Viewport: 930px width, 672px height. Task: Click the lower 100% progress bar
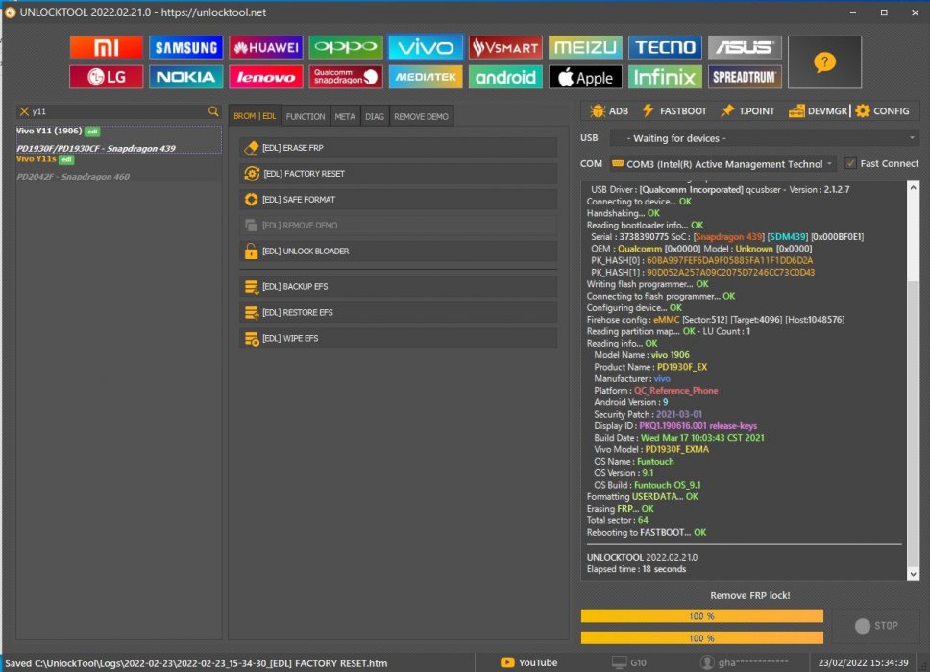pos(701,638)
